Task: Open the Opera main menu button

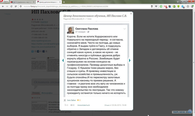Action: (4, 1)
